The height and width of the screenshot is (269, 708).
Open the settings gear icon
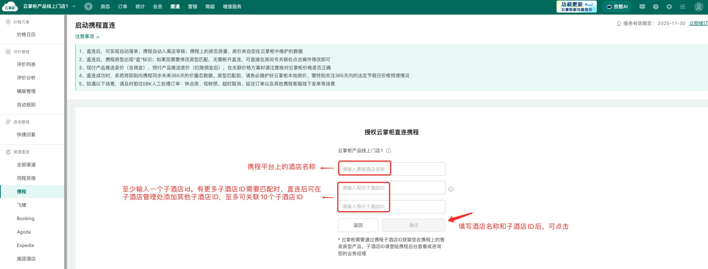point(669,7)
